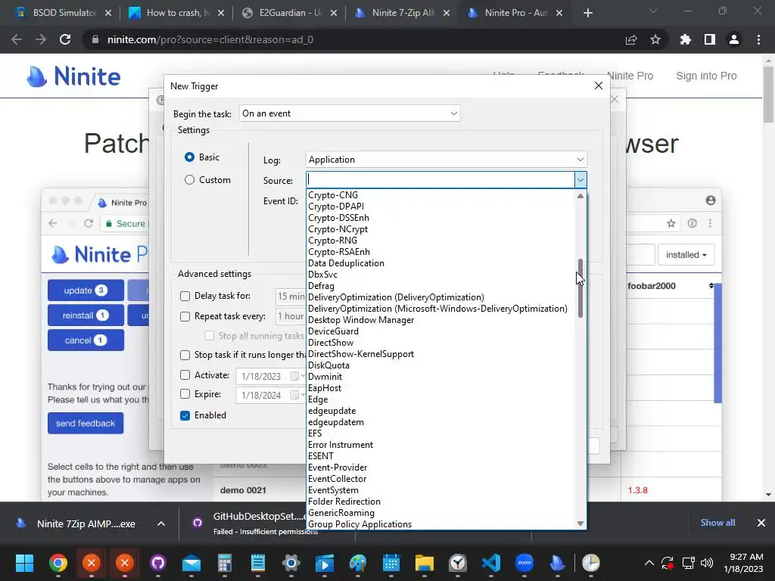The image size is (775, 581).
Task: Open Chrome profile avatar
Action: pos(734,39)
